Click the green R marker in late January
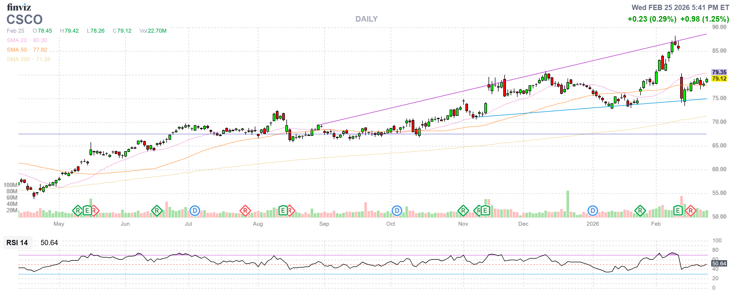Screen dimensions: 736x296 640,211
